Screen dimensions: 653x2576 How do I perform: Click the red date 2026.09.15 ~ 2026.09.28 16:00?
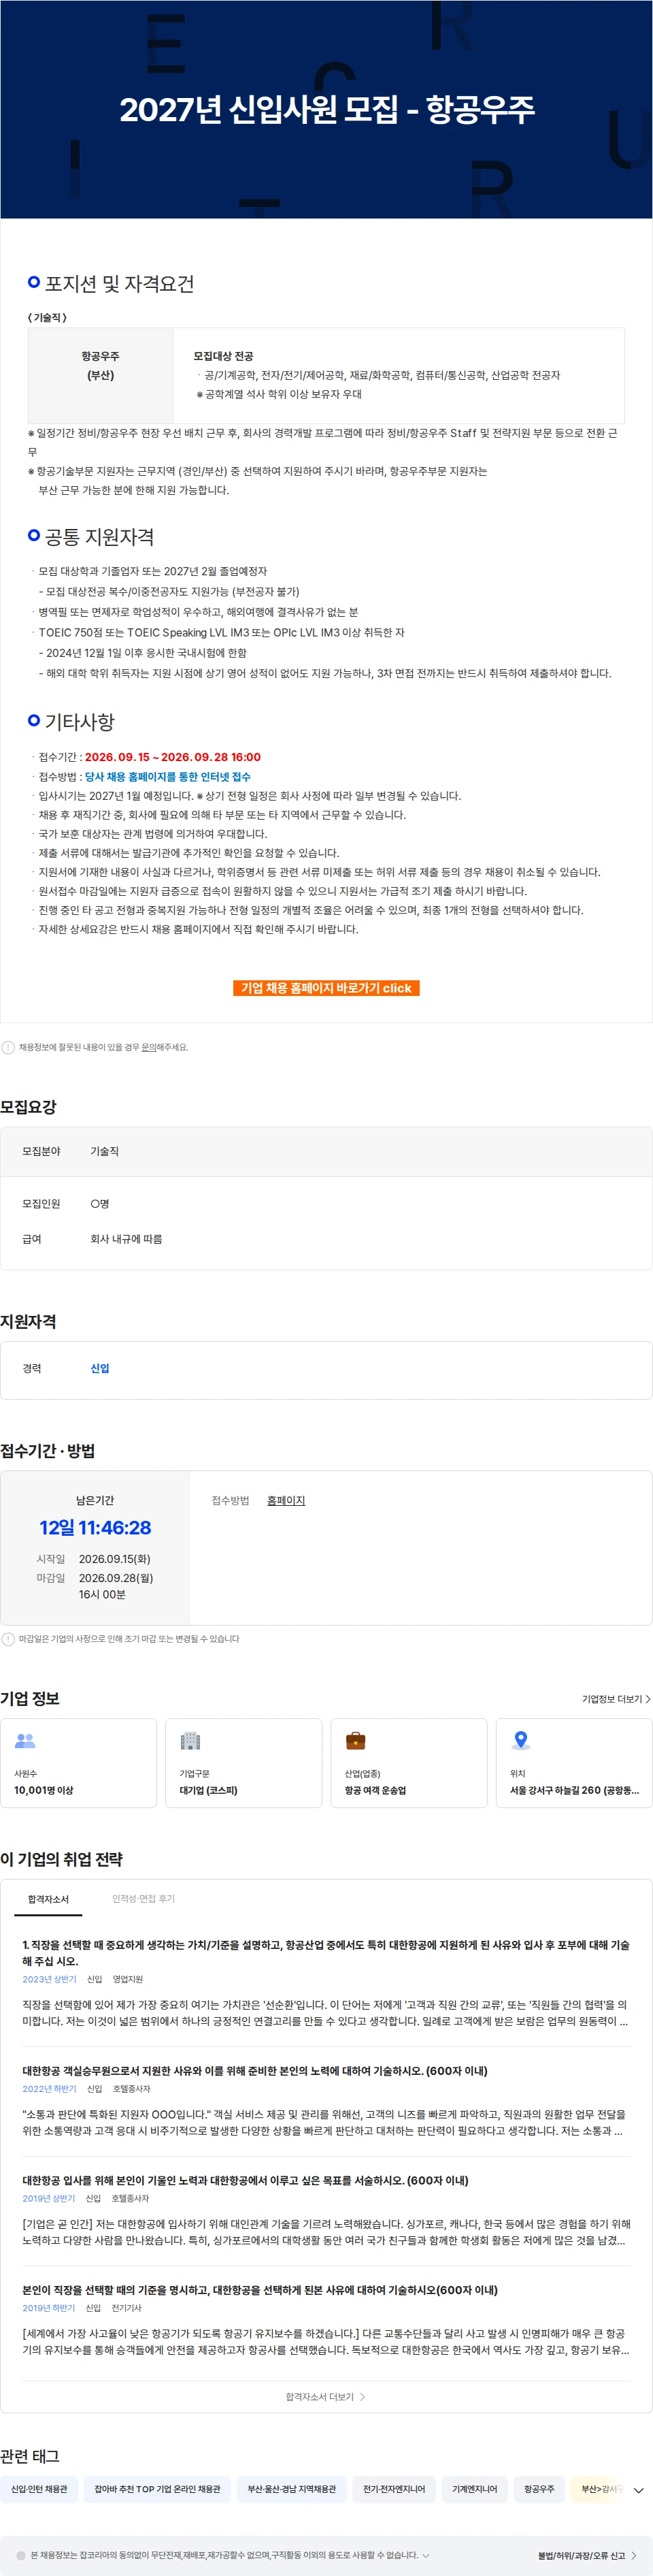[173, 757]
